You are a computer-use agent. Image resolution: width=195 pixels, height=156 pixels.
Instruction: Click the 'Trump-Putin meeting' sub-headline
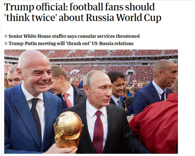pos(71,43)
